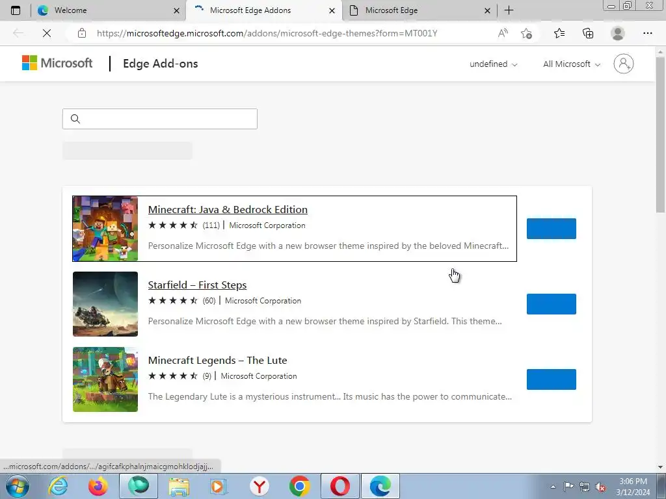Click the (111) rating count
This screenshot has width=666, height=499.
[x=211, y=225]
